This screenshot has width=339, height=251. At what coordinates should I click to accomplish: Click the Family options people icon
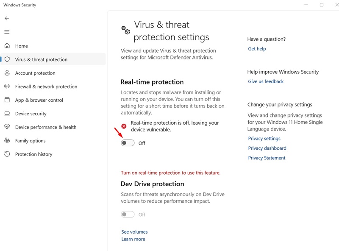(7, 141)
